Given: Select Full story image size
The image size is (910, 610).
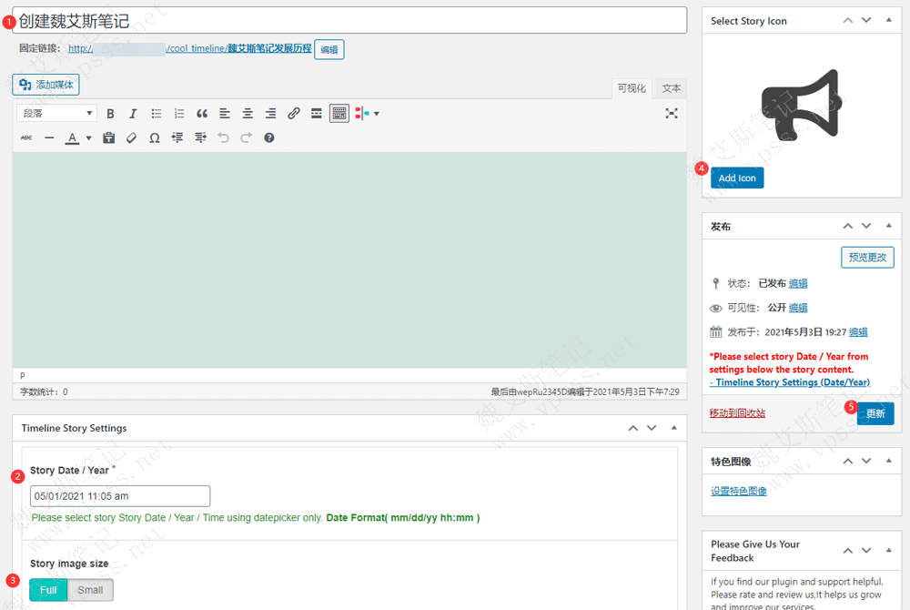Looking at the screenshot, I should point(48,590).
